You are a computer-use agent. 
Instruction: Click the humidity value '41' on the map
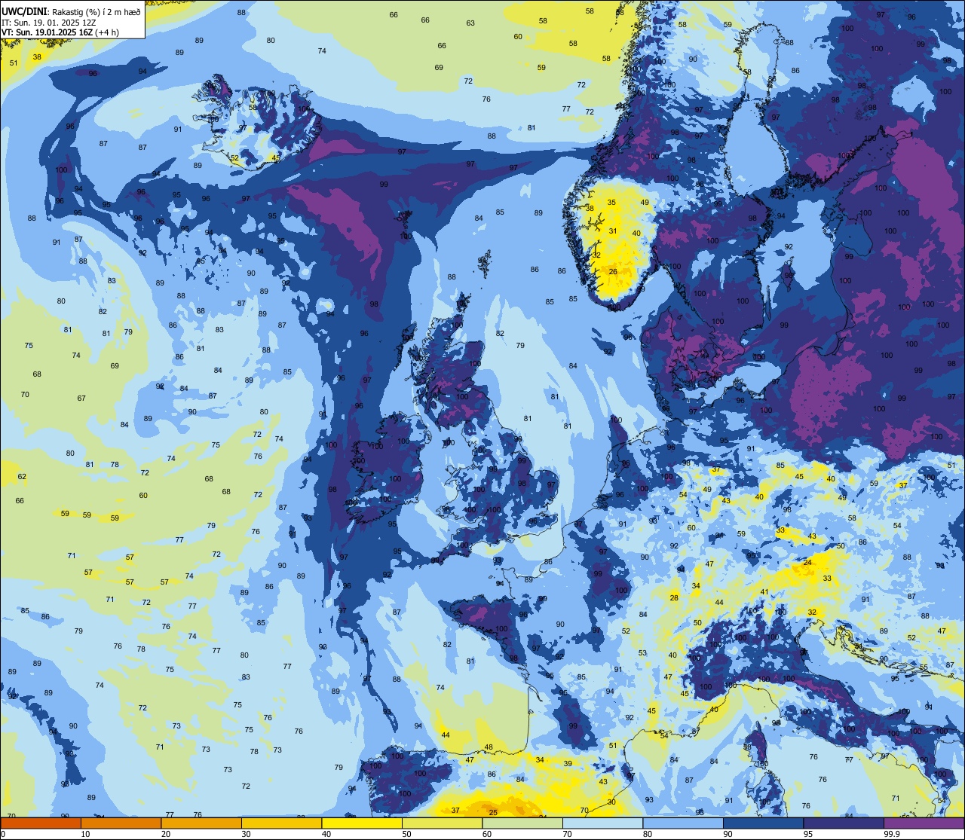point(764,591)
